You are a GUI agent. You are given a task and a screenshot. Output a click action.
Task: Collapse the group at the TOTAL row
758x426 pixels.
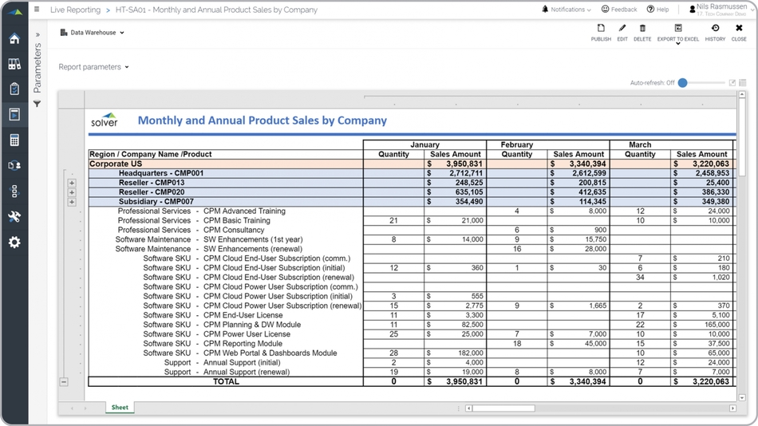click(x=64, y=382)
